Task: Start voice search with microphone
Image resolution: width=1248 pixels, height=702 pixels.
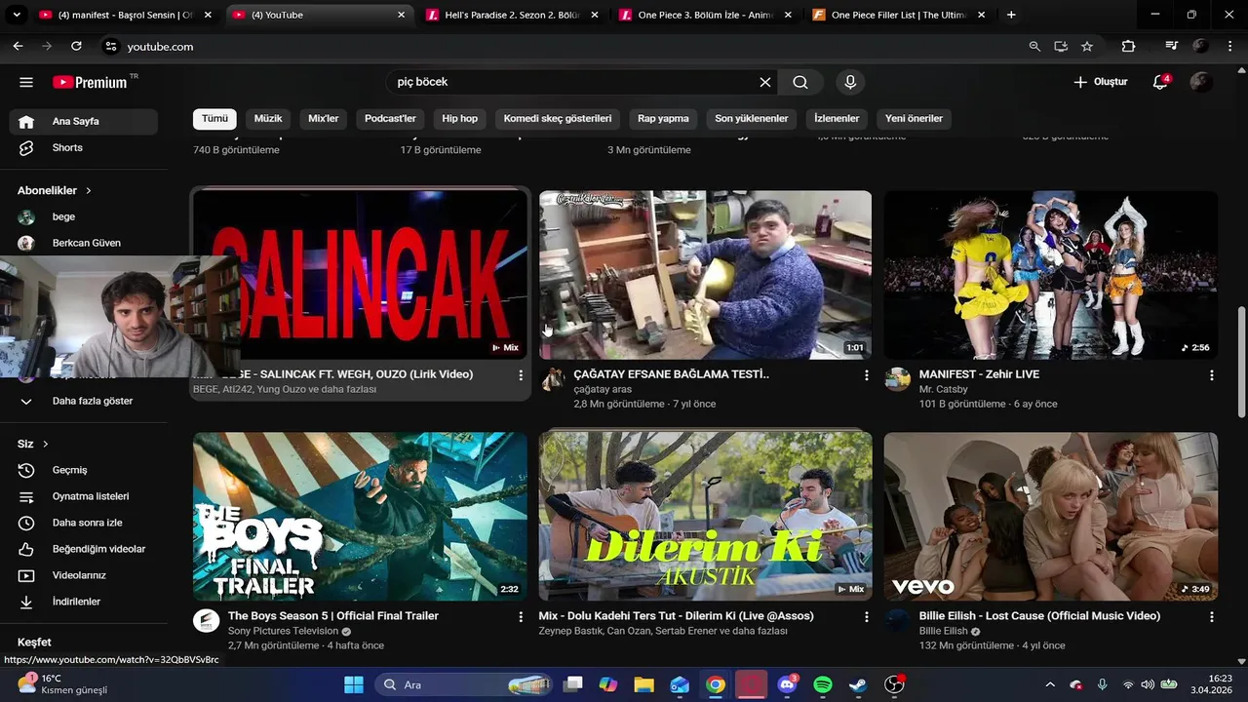Action: (x=850, y=83)
